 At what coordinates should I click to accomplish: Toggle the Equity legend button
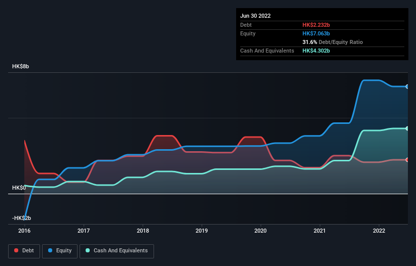pyautogui.click(x=60, y=251)
